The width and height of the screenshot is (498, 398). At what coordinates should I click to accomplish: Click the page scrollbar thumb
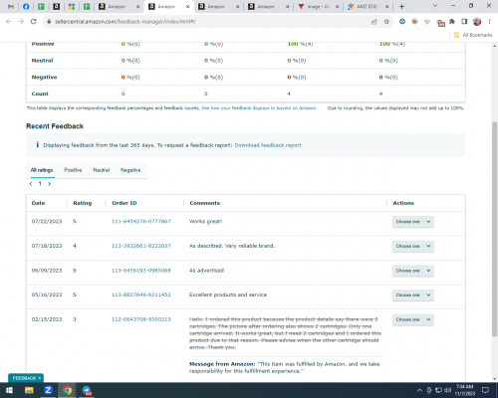click(494, 229)
